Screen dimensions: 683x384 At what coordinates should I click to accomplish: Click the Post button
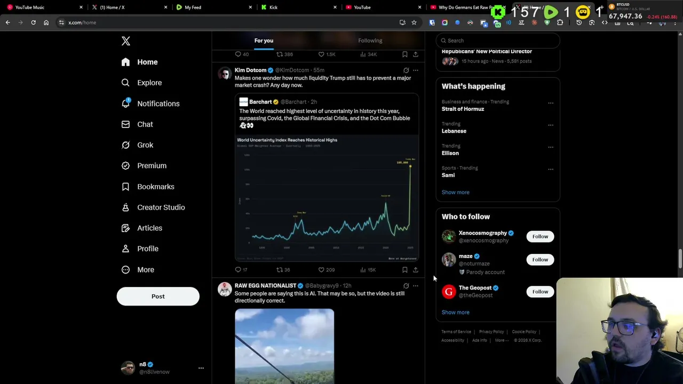tap(158, 297)
